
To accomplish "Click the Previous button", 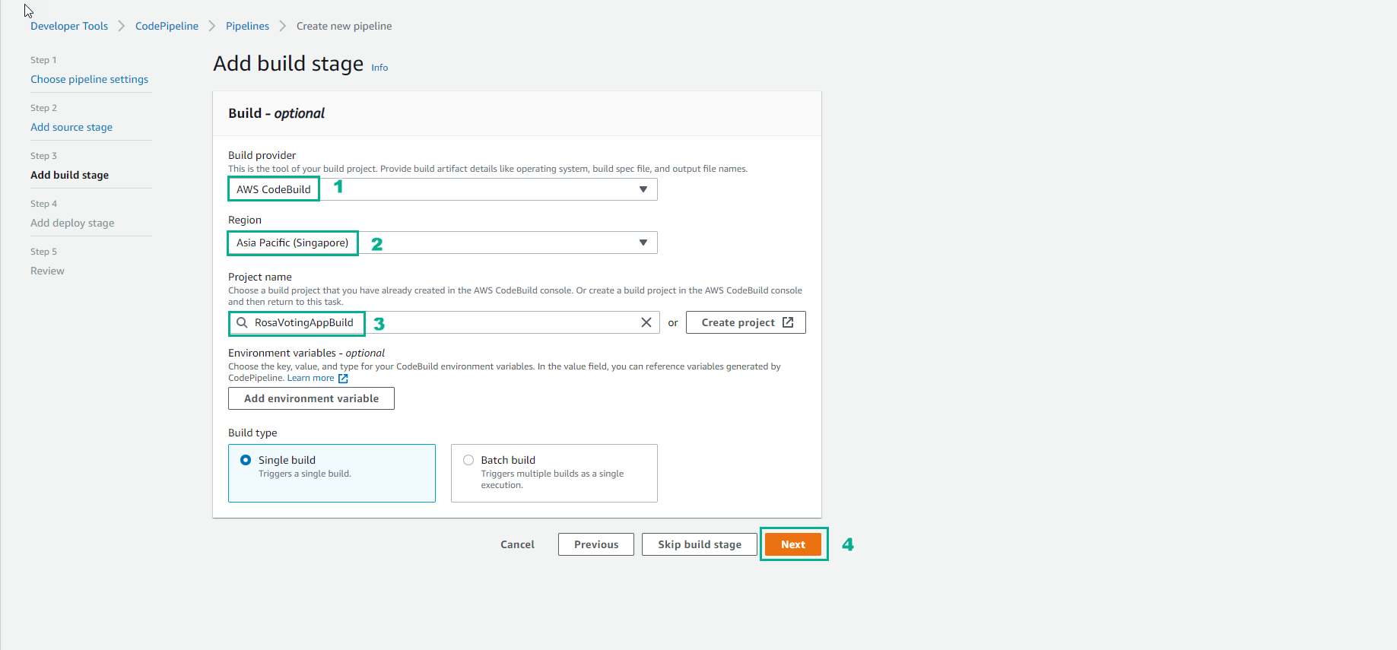I will coord(595,544).
